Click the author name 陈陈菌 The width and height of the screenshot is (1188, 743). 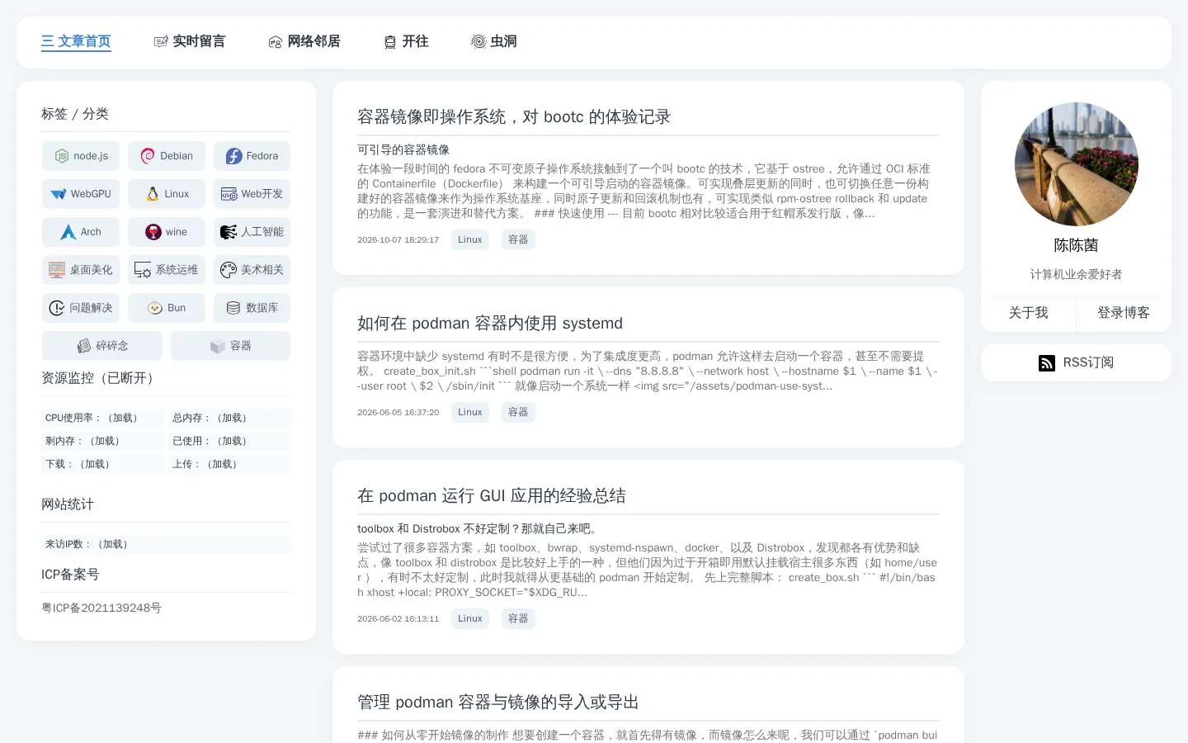[x=1076, y=245]
